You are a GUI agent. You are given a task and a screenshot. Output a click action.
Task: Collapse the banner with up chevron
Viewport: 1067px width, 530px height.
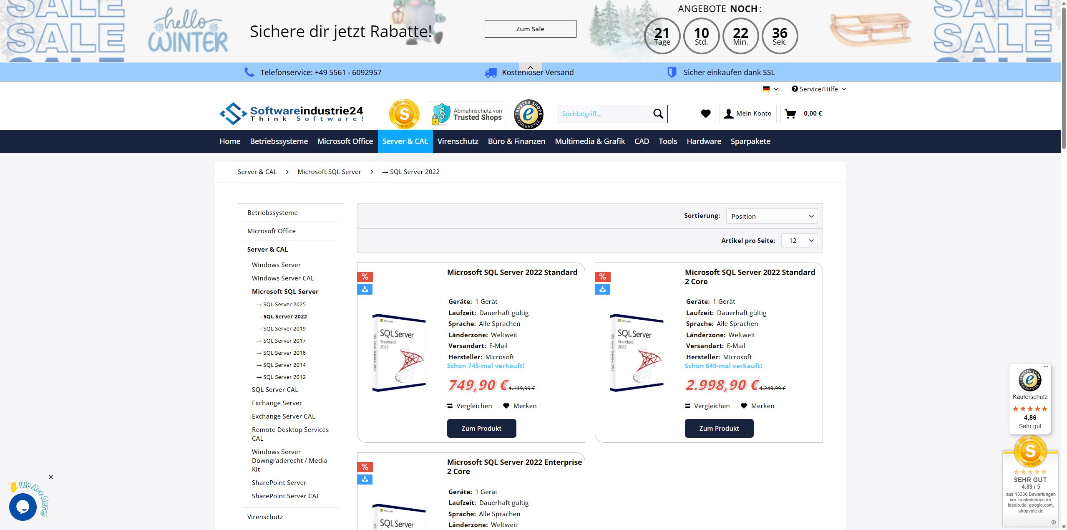coord(530,67)
